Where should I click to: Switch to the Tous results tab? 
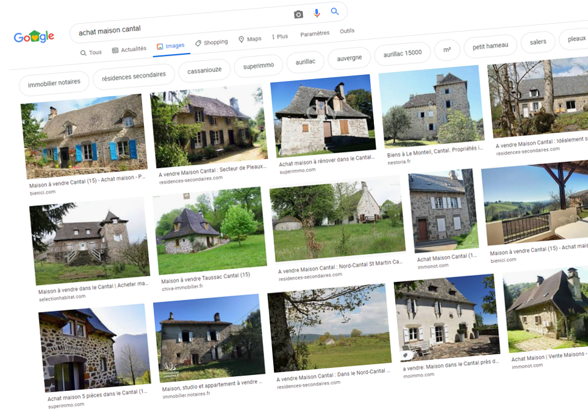[x=91, y=53]
